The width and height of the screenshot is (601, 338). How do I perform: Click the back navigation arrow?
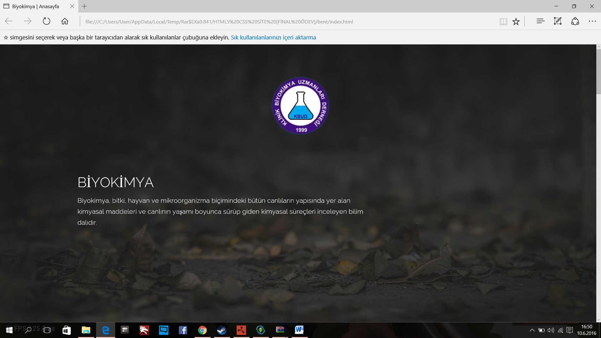click(9, 21)
